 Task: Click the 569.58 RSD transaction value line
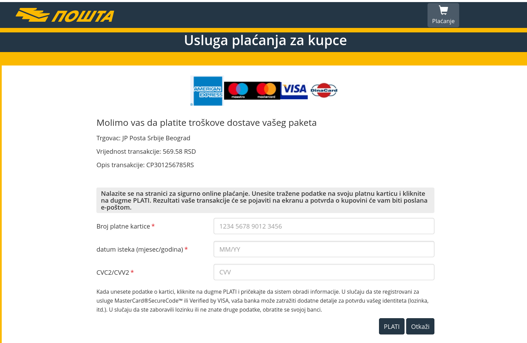(146, 152)
